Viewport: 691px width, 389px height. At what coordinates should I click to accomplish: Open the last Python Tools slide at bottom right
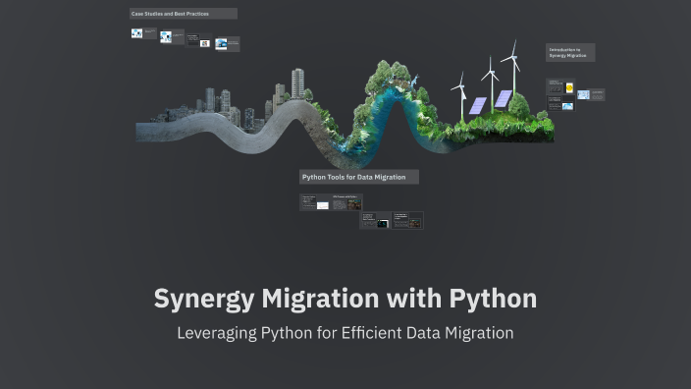[407, 220]
